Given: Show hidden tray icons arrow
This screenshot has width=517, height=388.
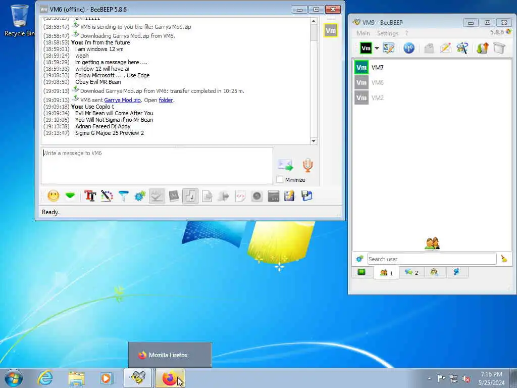Looking at the screenshot, I should click(429, 378).
